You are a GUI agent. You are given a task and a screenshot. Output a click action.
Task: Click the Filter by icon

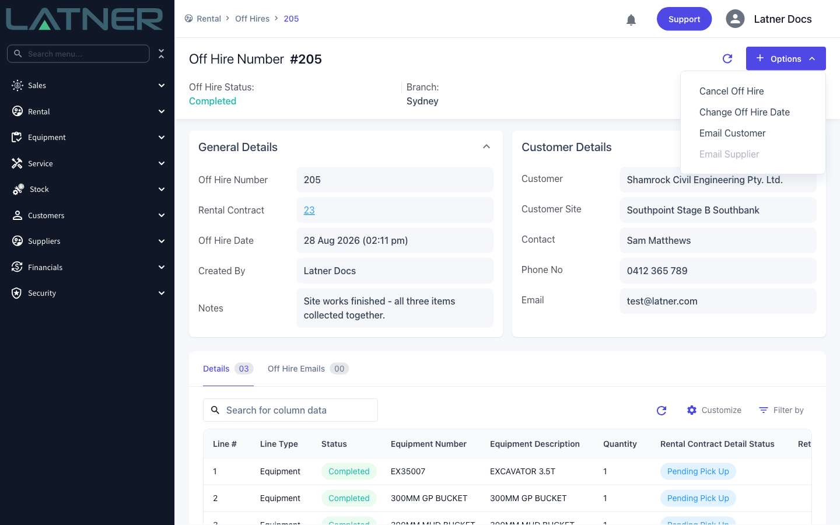coord(764,410)
